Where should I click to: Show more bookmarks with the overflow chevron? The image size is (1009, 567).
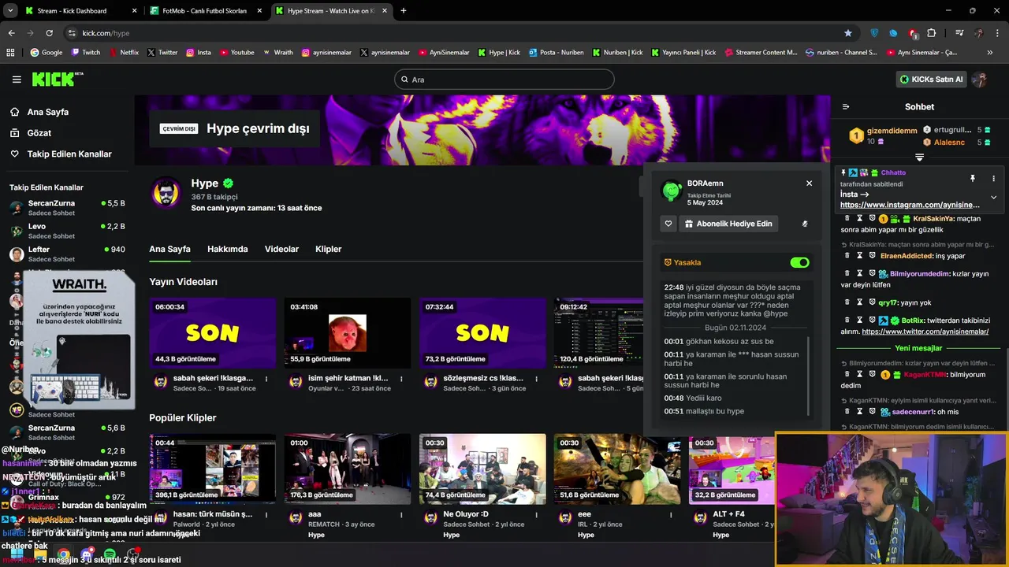[x=990, y=53]
